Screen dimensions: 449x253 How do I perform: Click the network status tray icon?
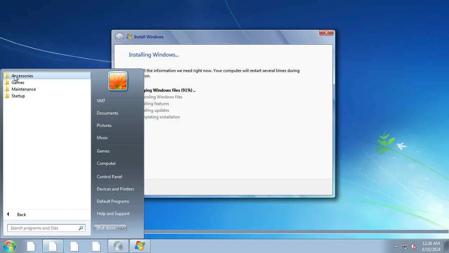point(405,246)
